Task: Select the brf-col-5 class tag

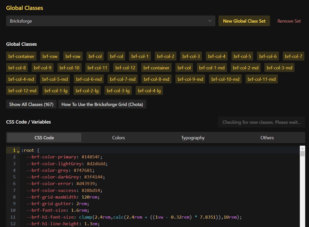Action: pyautogui.click(x=242, y=56)
